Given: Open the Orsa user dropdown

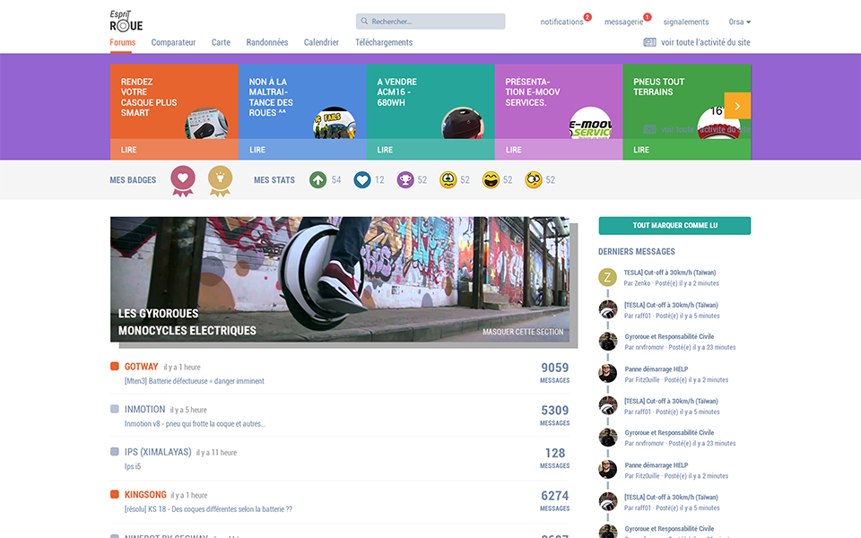Looking at the screenshot, I should pos(740,22).
